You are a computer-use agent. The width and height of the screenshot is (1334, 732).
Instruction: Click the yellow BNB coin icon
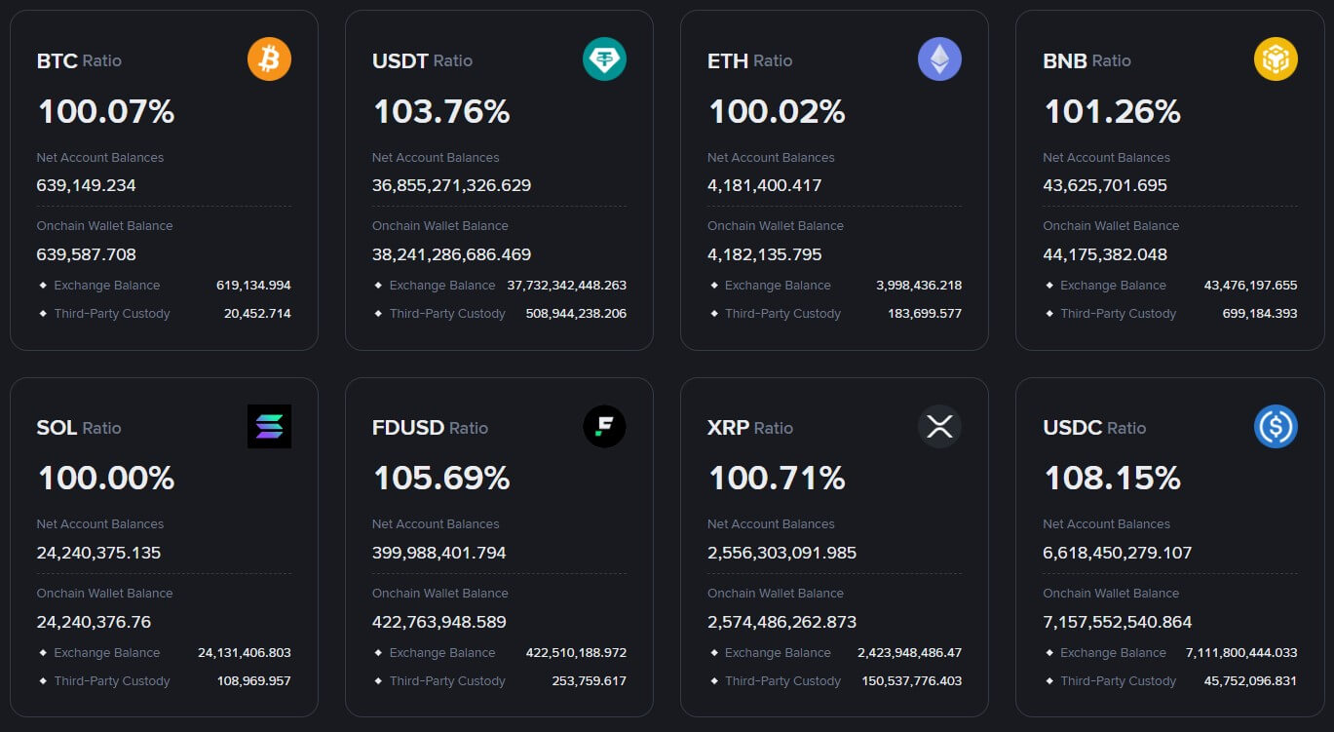tap(1275, 59)
